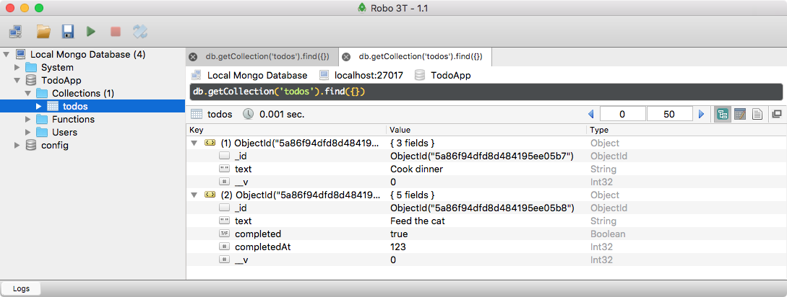Close the second query tab
This screenshot has height=297, width=787.
(x=346, y=57)
